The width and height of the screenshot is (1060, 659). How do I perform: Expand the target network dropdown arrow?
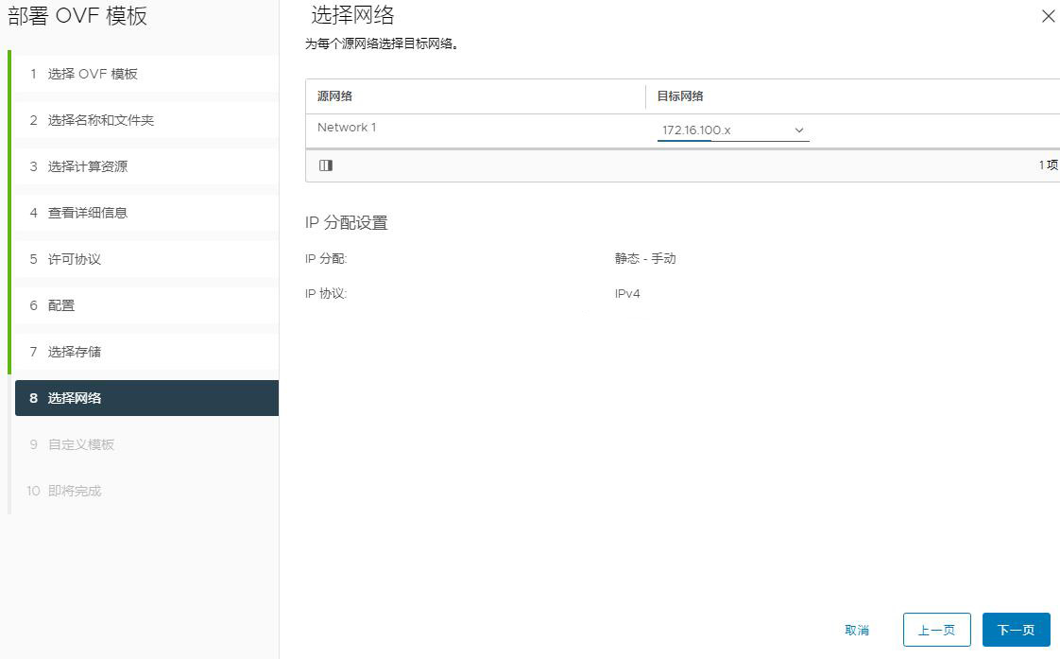(798, 130)
